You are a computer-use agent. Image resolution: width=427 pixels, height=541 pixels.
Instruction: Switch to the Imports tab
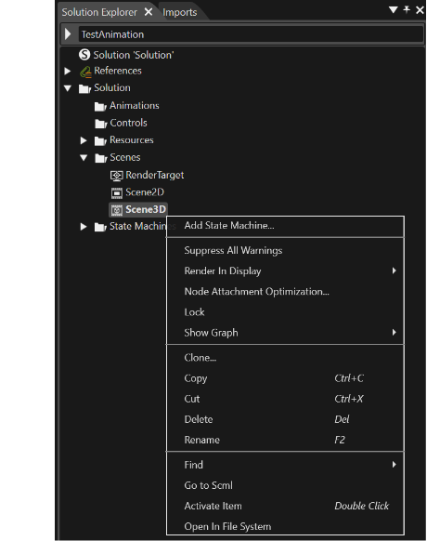point(180,12)
